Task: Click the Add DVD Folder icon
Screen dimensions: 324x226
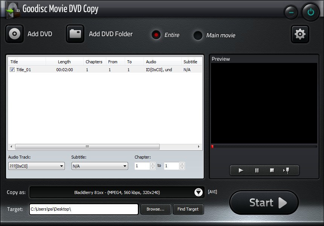Action: pyautogui.click(x=75, y=34)
